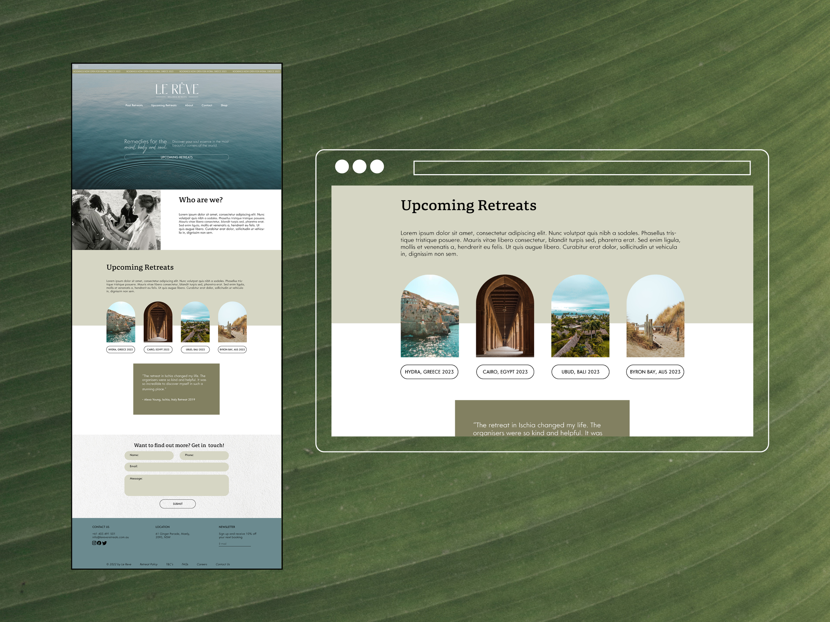The width and height of the screenshot is (830, 622).
Task: Click the UPCOMING RETREATS hero button
Action: point(177,157)
